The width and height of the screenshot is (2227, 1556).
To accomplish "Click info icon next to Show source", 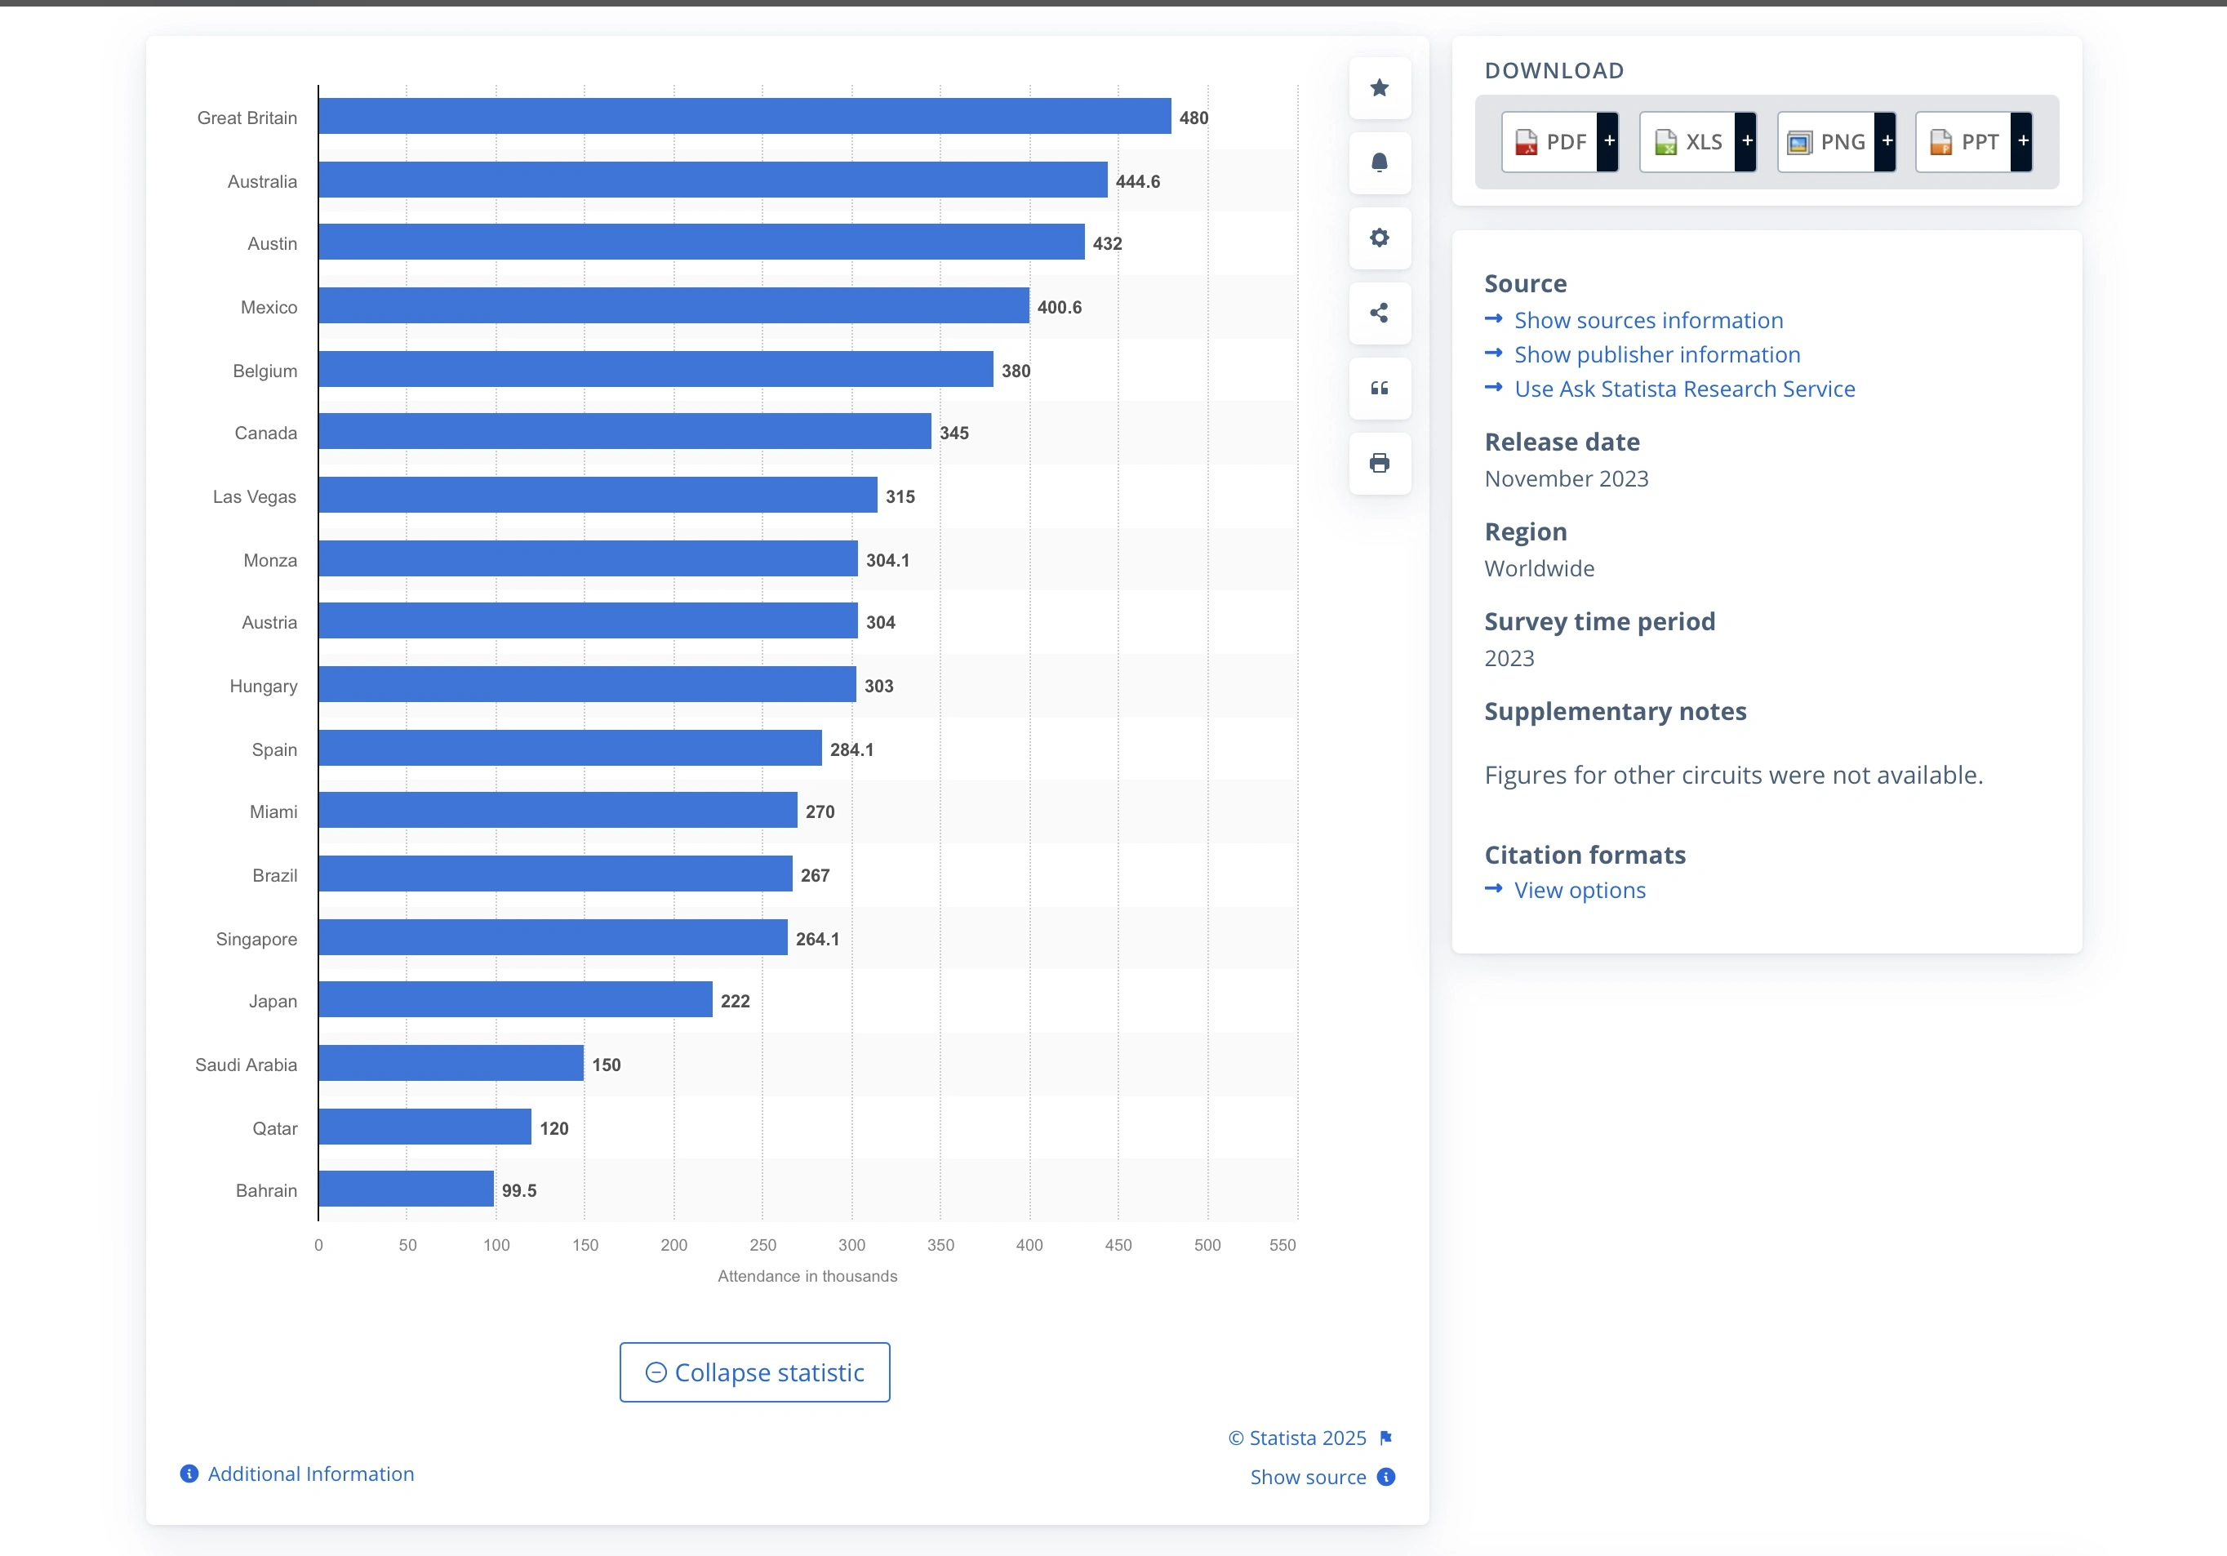I will 1386,1477.
